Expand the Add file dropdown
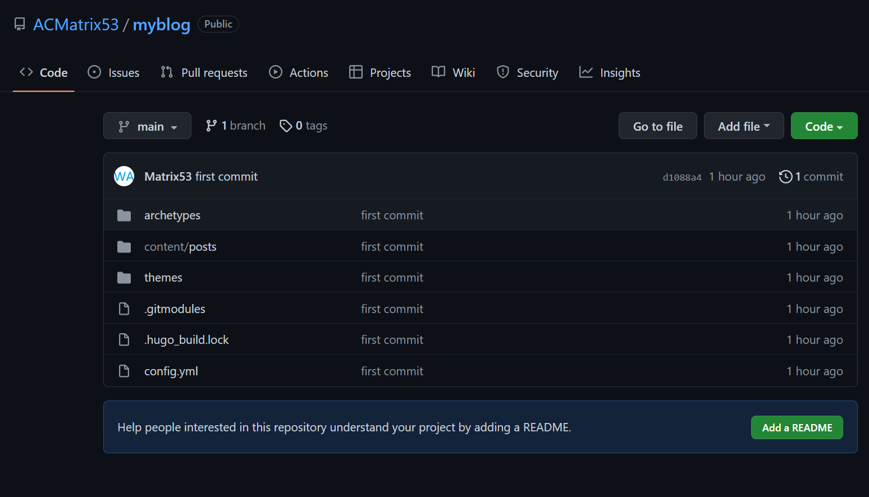Screen dimensions: 869x497 click(x=744, y=126)
